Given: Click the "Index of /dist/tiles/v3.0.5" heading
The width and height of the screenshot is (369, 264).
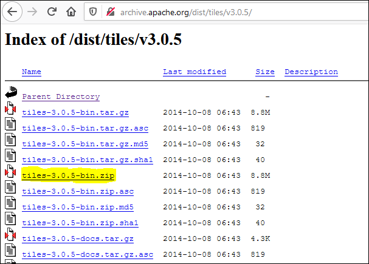Looking at the screenshot, I should 93,39.
